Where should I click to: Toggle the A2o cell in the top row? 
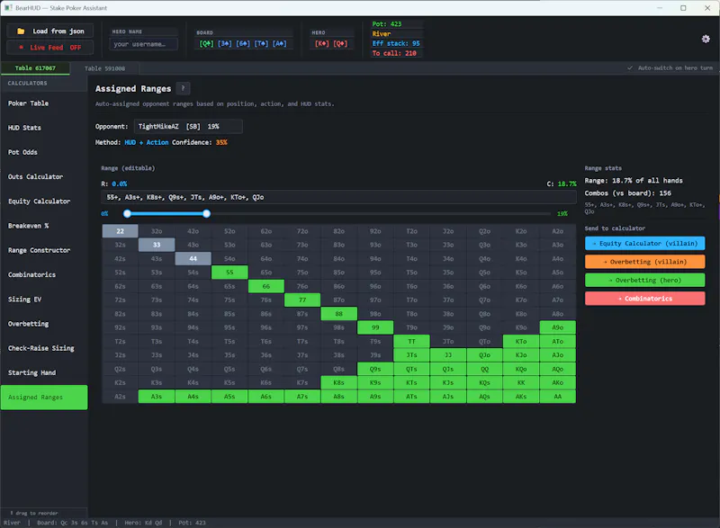pos(557,231)
